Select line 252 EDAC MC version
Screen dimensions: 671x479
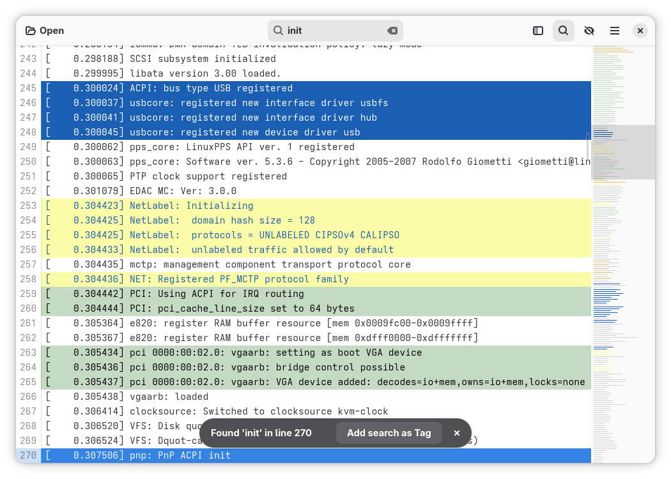pyautogui.click(x=316, y=191)
